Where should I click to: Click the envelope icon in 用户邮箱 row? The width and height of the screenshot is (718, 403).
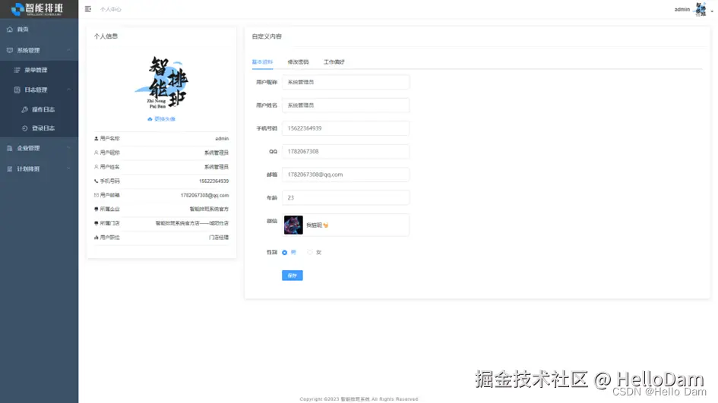click(96, 195)
